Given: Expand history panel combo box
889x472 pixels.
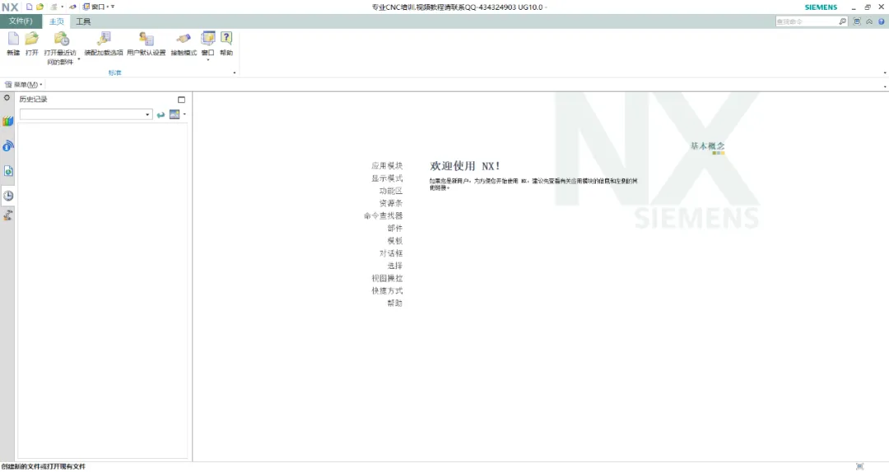Looking at the screenshot, I should (147, 114).
